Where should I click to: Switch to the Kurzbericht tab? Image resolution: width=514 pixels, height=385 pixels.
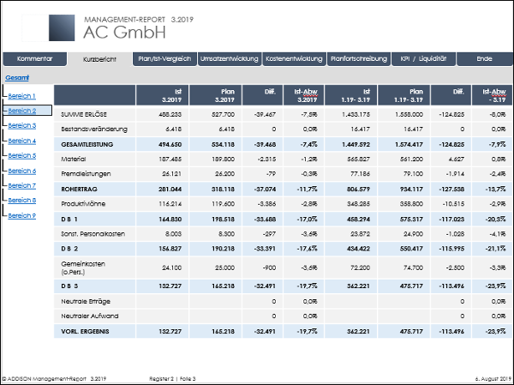[x=99, y=59]
